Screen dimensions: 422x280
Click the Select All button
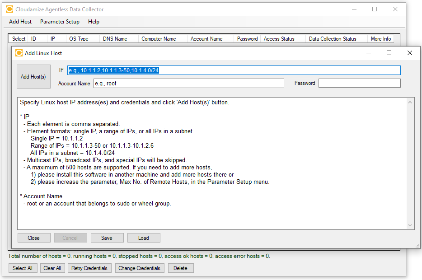23,268
